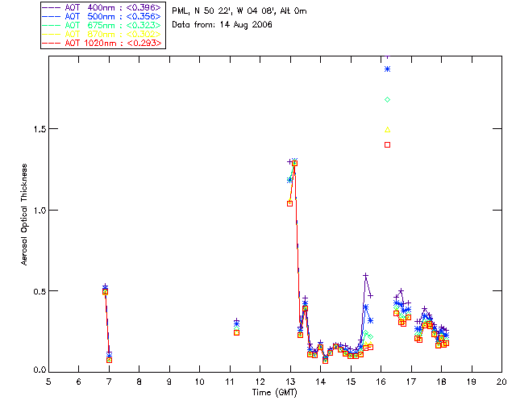Click the 20 tick label on time axis

pos(501,381)
